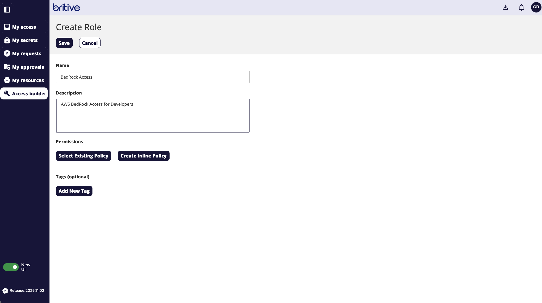Image resolution: width=542 pixels, height=303 pixels.
Task: Click into the Name input field
Action: (153, 77)
